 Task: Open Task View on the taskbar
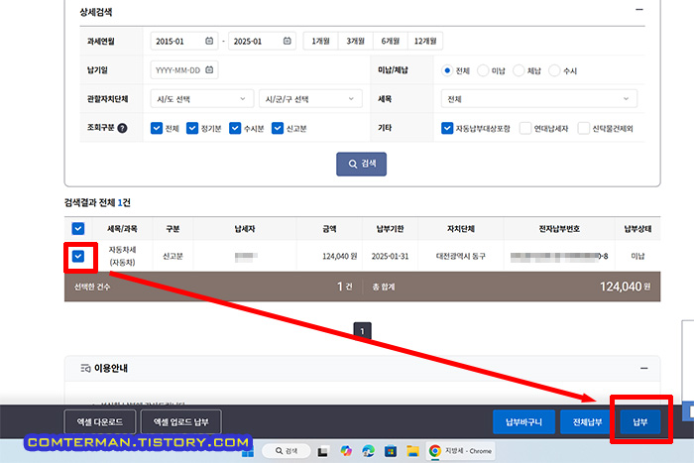(322, 451)
